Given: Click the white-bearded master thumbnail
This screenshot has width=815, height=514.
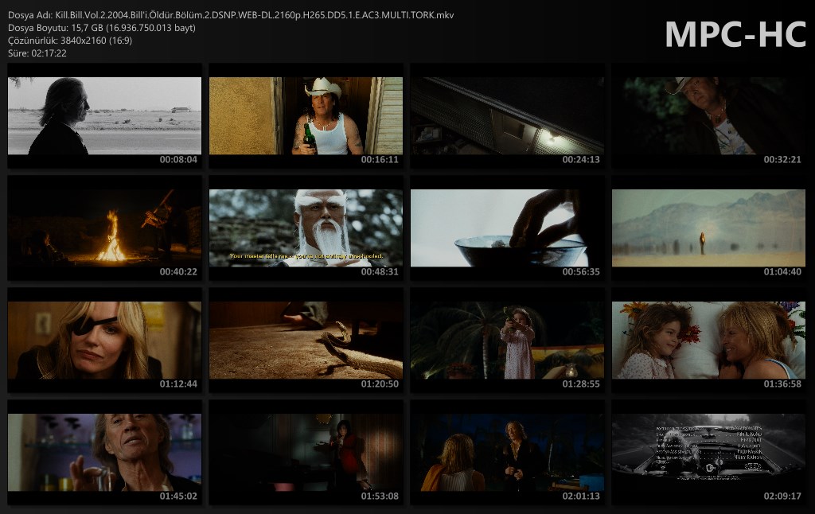Looking at the screenshot, I should tap(306, 228).
